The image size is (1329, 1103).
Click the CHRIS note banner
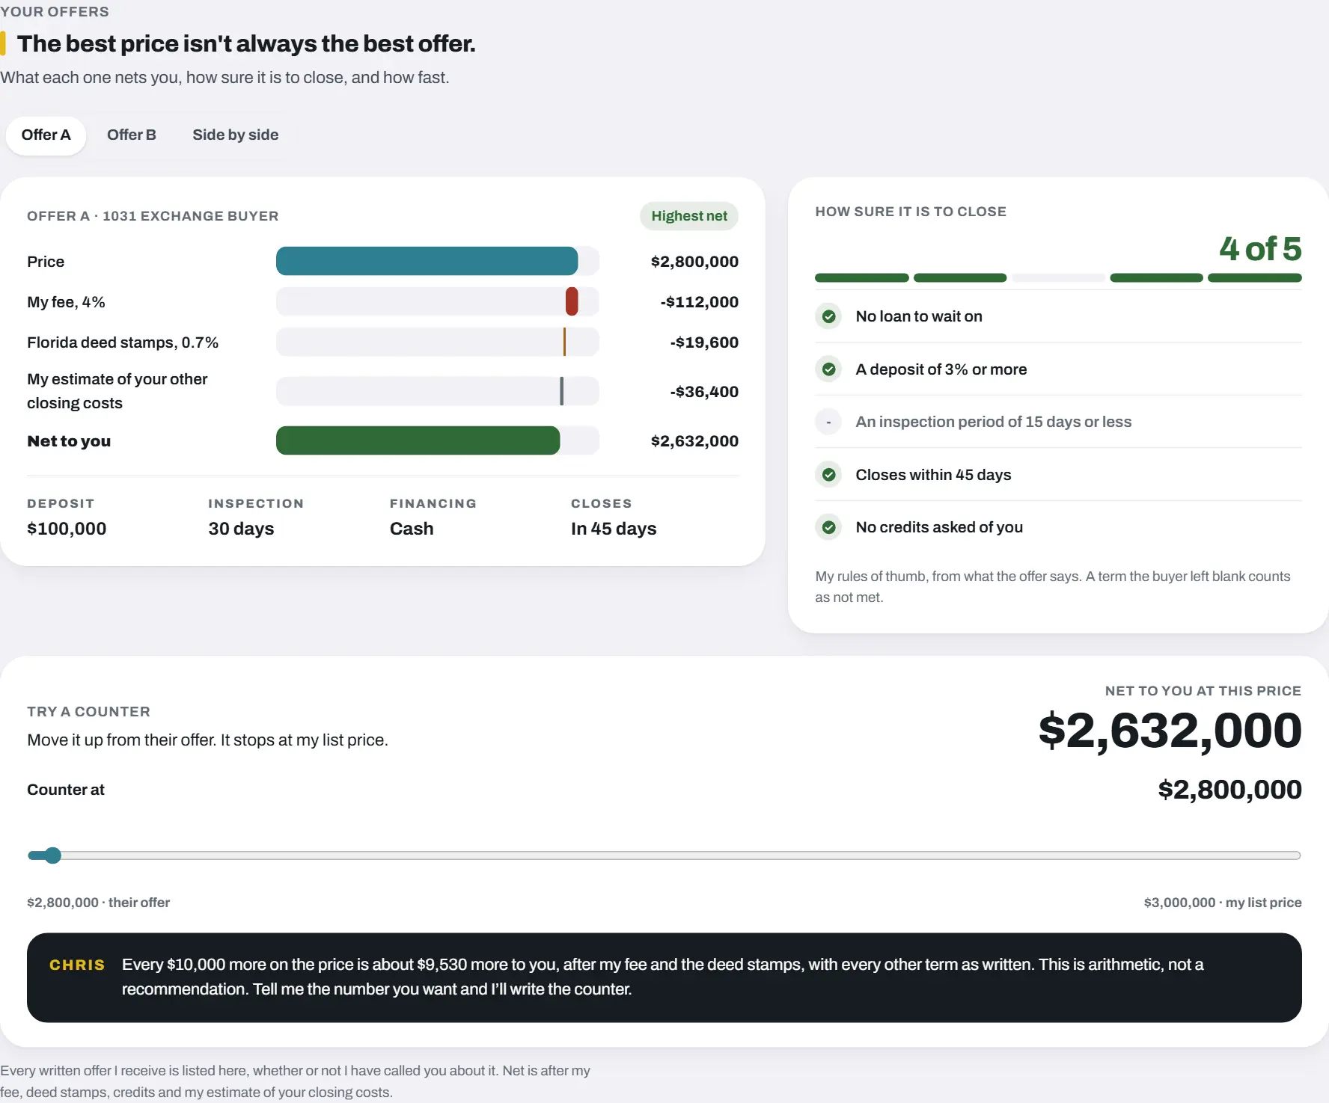coord(664,977)
